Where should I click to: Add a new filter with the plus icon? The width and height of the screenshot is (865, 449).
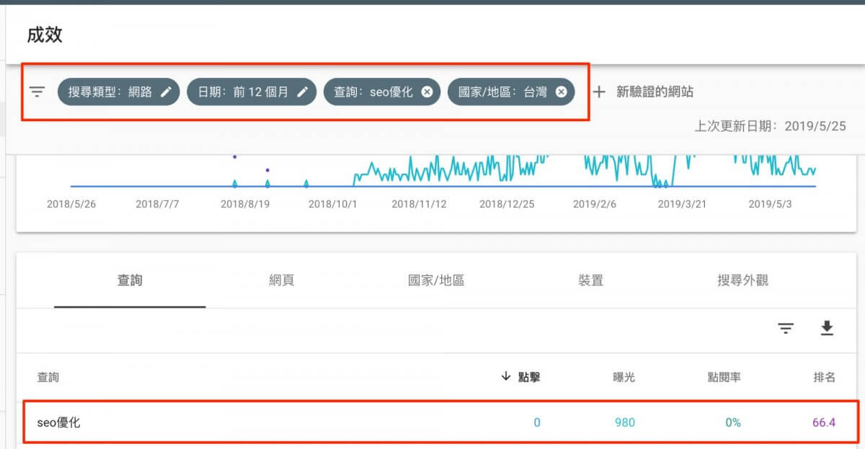[599, 92]
